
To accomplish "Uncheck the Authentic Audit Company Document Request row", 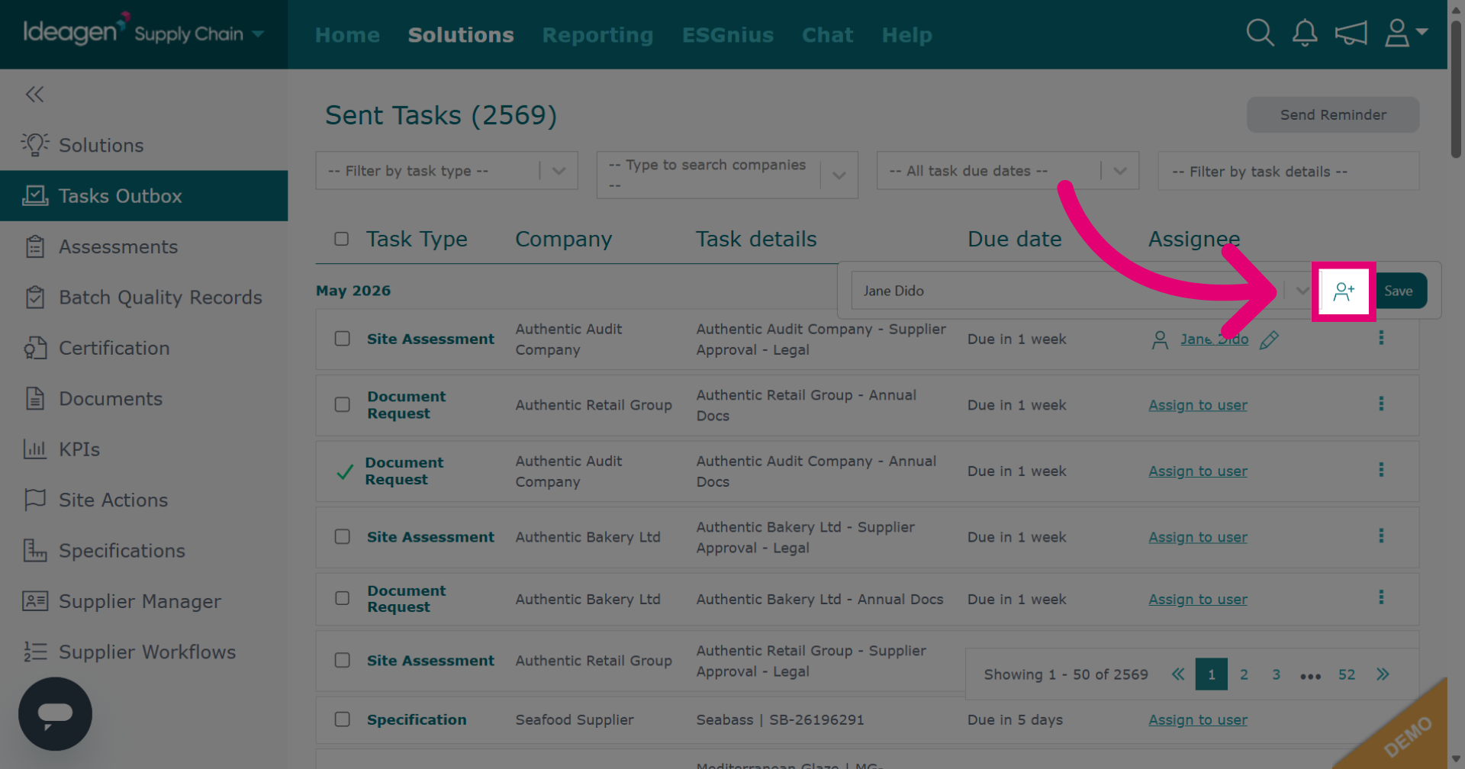I will click(345, 471).
